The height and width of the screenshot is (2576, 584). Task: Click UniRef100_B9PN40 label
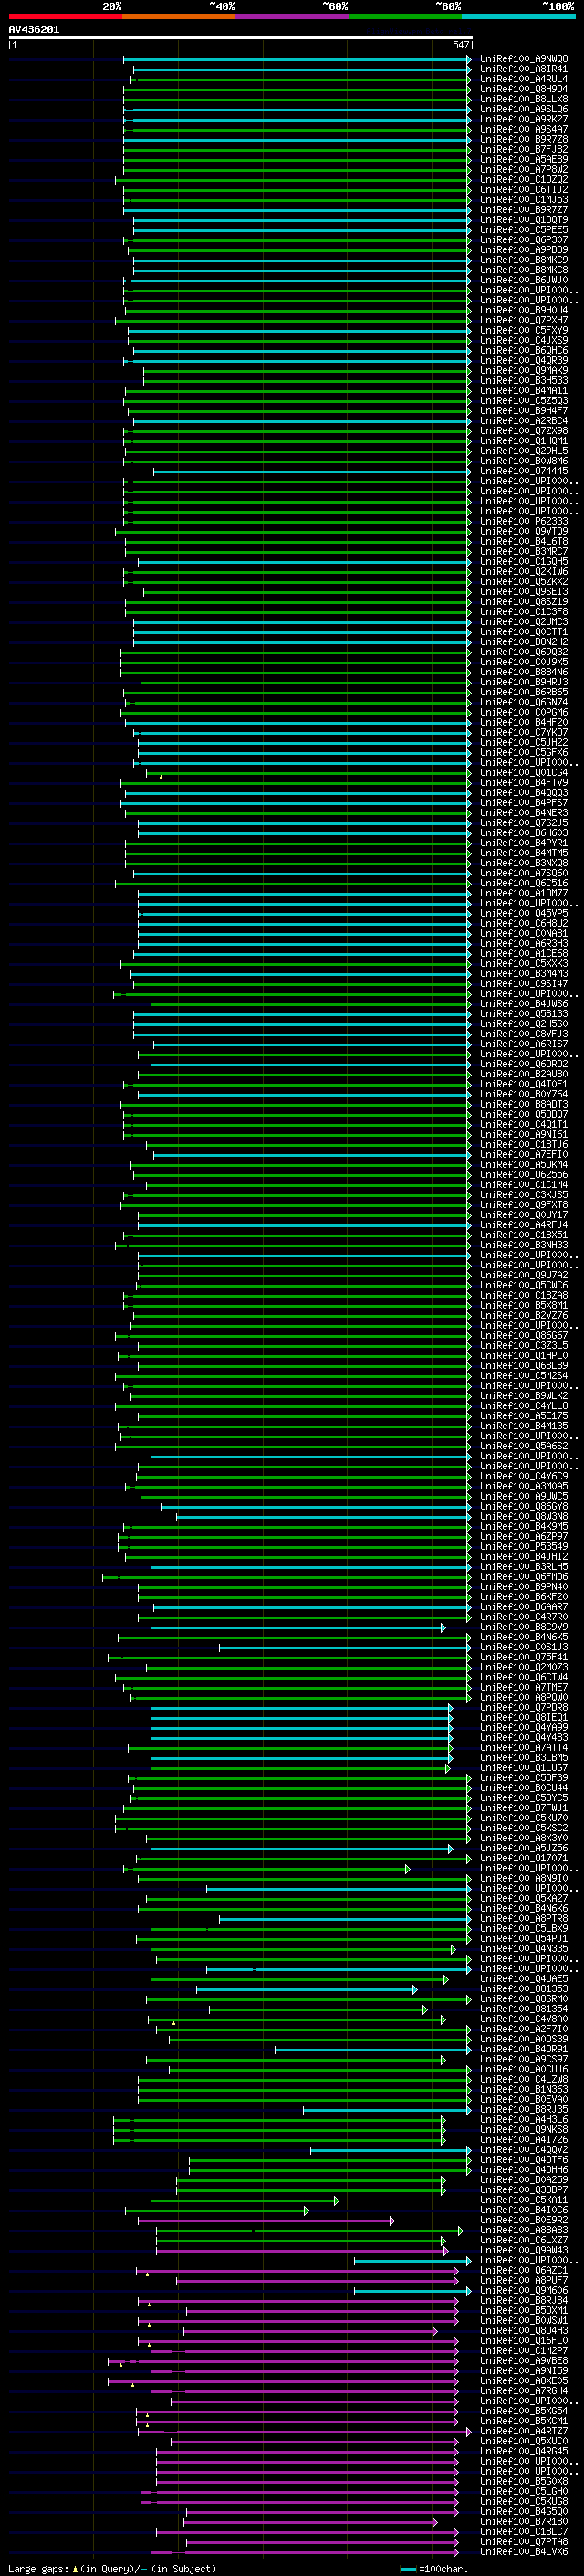524,1586
